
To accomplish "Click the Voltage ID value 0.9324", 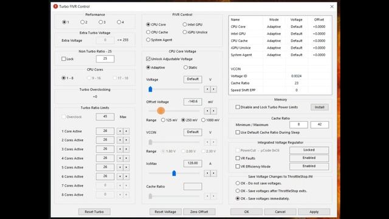I will tap(297, 76).
